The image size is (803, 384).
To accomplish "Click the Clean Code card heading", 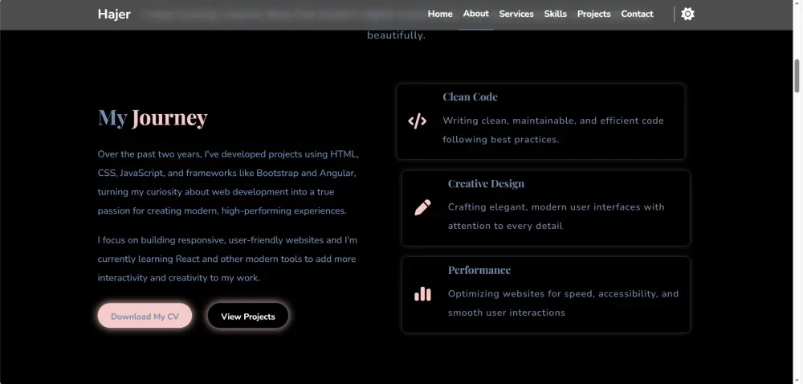I will [470, 96].
